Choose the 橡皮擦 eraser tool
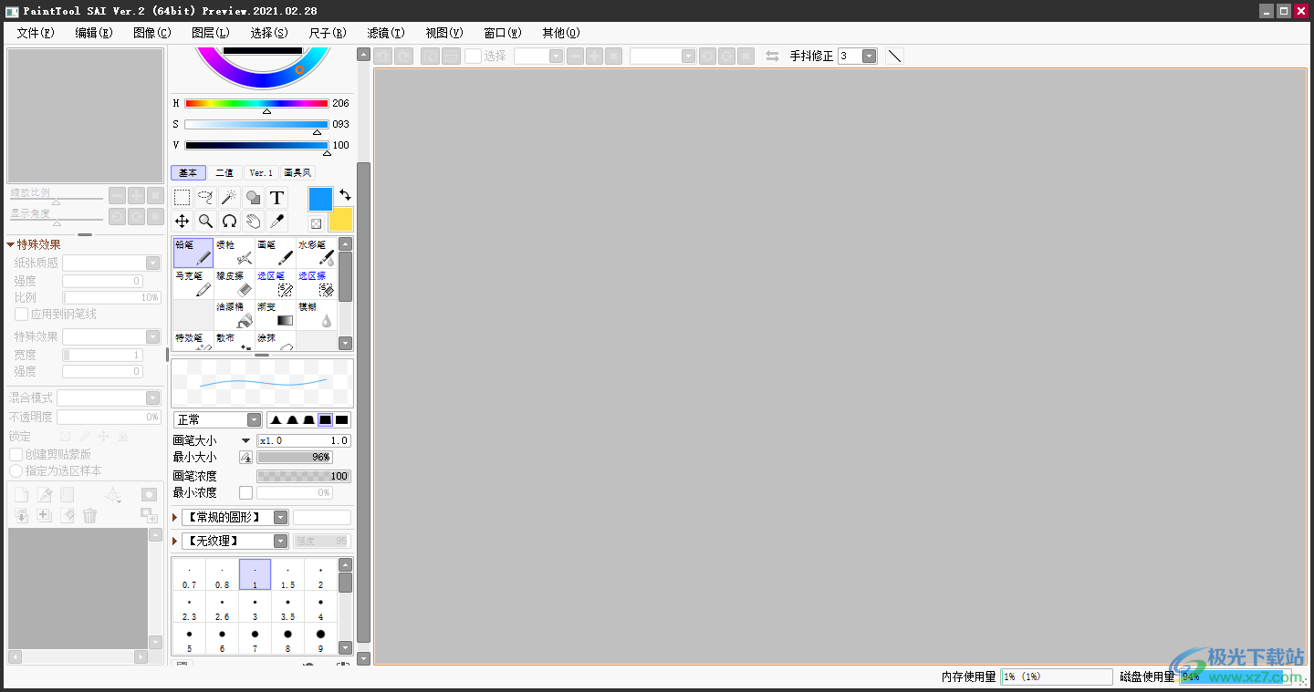The image size is (1314, 692). coord(235,284)
